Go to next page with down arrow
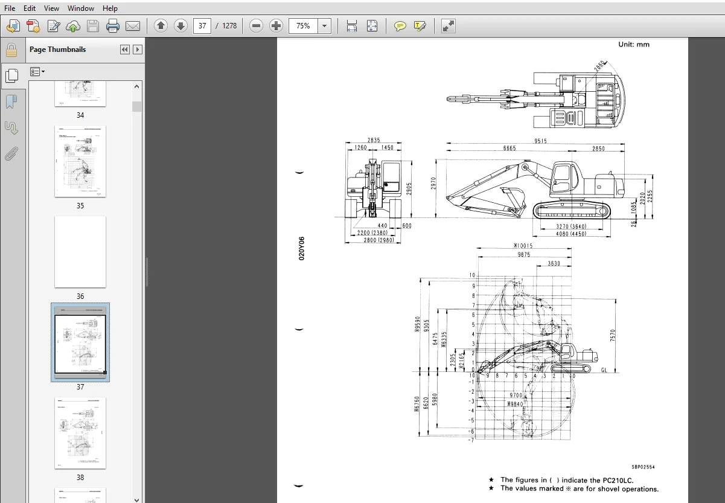725x503 pixels. click(x=180, y=25)
